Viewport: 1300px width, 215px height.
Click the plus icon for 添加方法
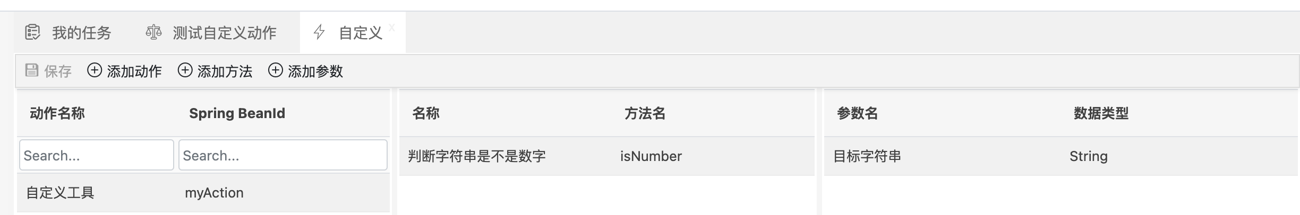[185, 70]
